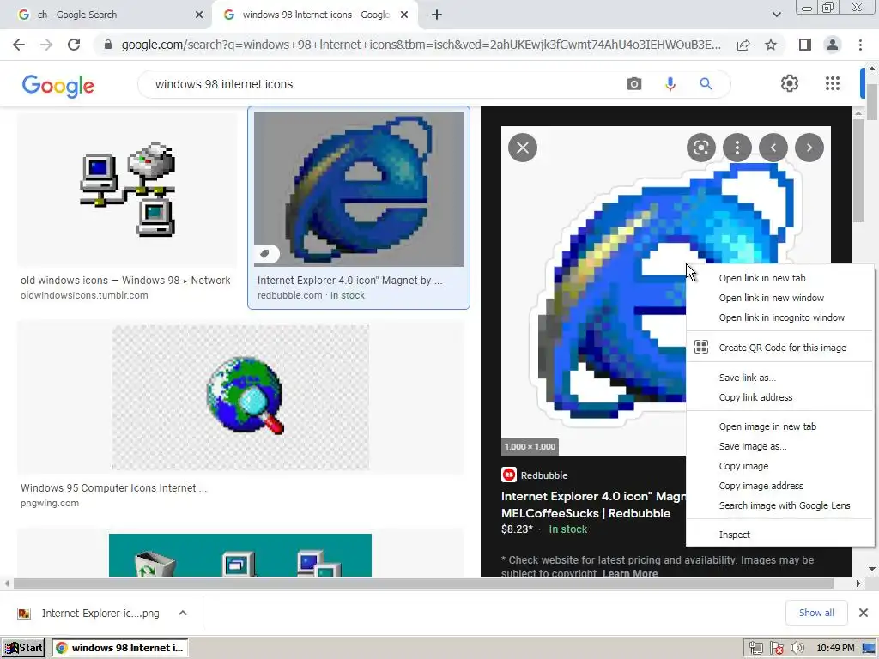Image resolution: width=879 pixels, height=659 pixels.
Task: Click the taskbar clock 10:49 PM
Action: [835, 649]
